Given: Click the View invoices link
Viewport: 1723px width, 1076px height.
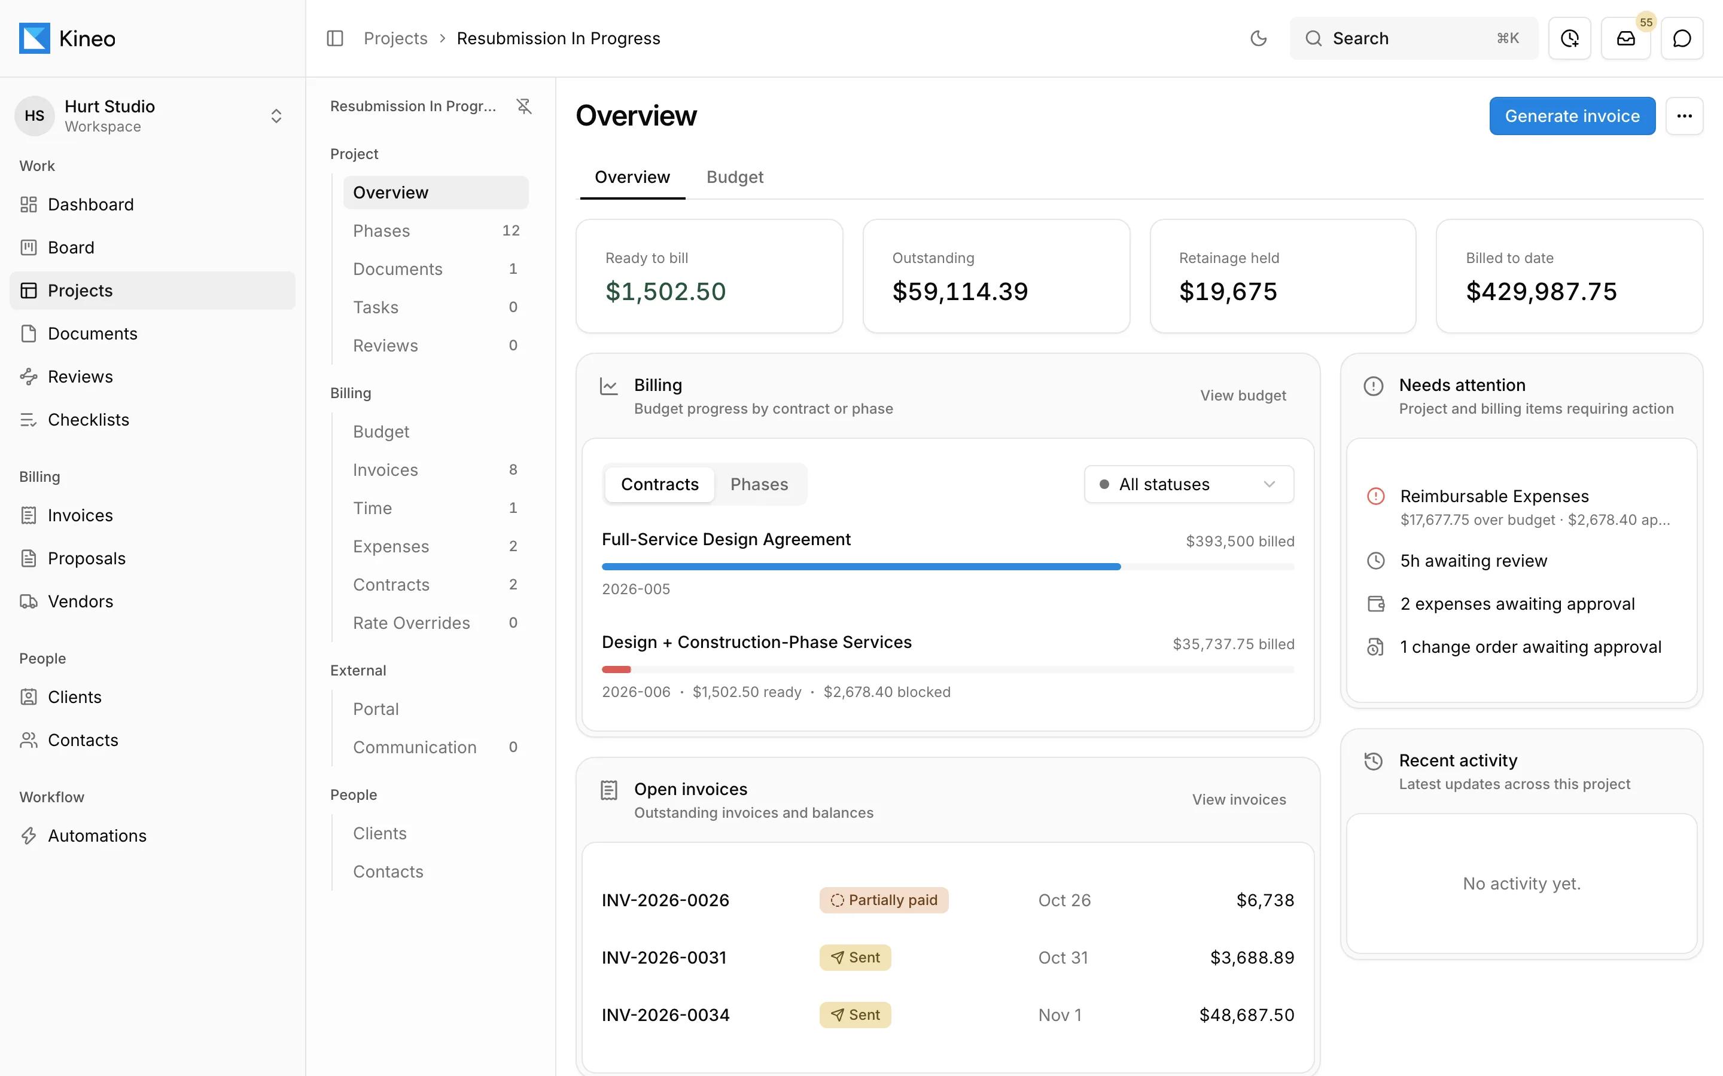Looking at the screenshot, I should click(x=1239, y=800).
